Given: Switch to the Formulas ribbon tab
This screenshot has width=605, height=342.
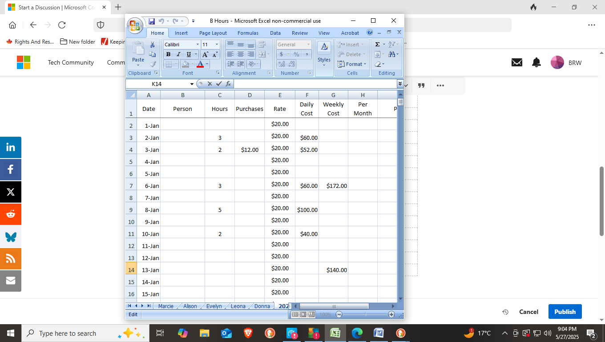Looking at the screenshot, I should 248,33.
